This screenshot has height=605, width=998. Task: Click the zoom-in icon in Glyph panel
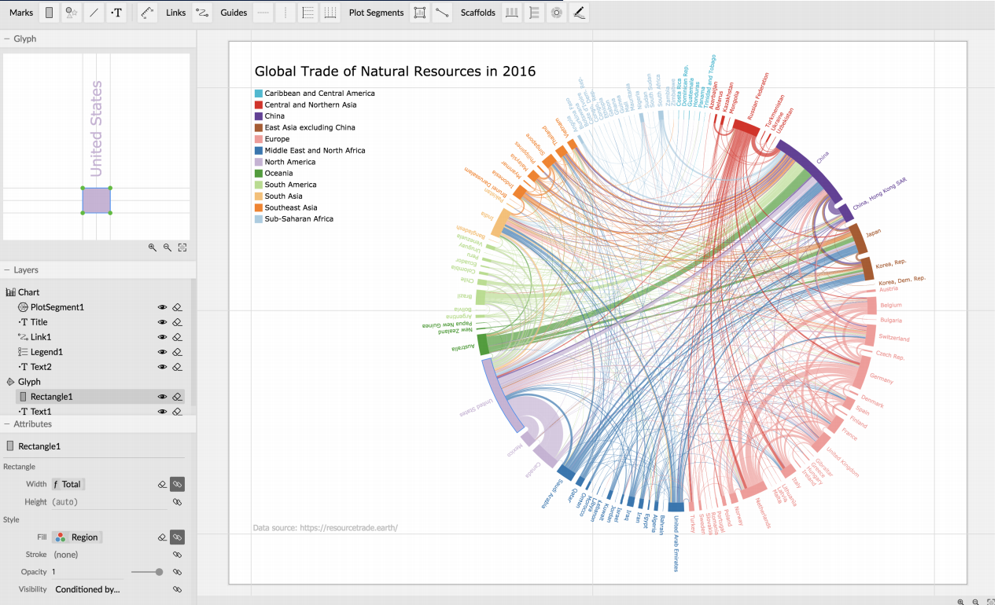click(x=153, y=247)
